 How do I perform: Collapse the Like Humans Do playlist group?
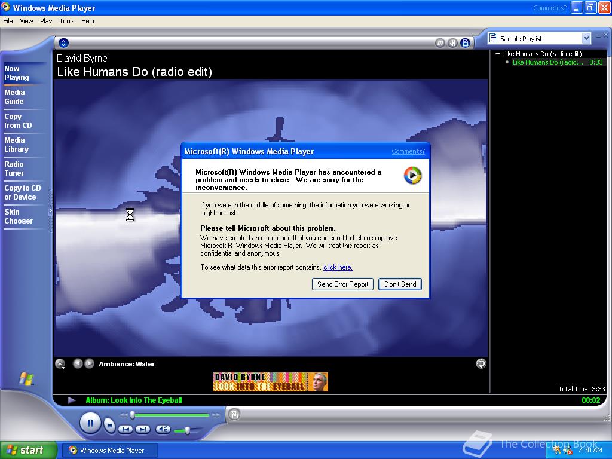[498, 53]
